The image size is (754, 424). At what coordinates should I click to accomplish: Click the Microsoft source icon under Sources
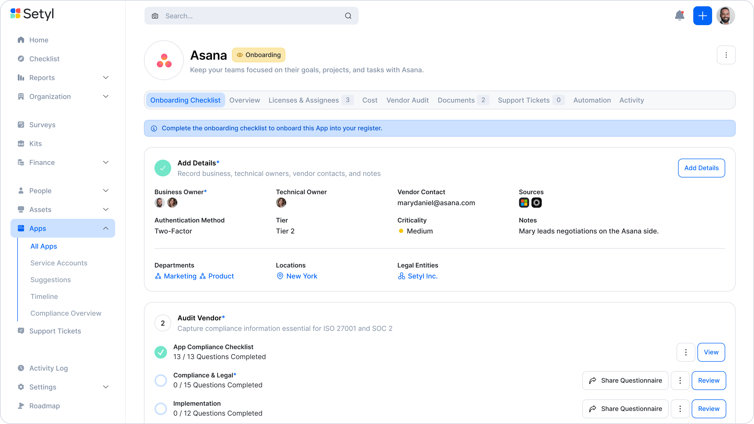[x=524, y=203]
